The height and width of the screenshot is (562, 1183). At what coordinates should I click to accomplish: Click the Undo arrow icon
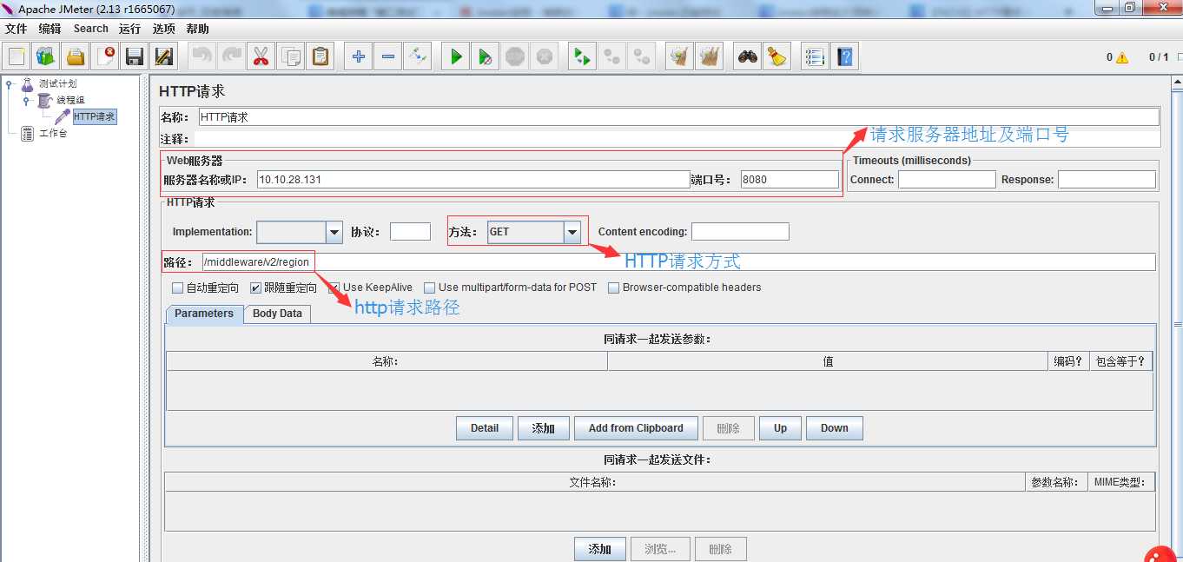point(202,56)
